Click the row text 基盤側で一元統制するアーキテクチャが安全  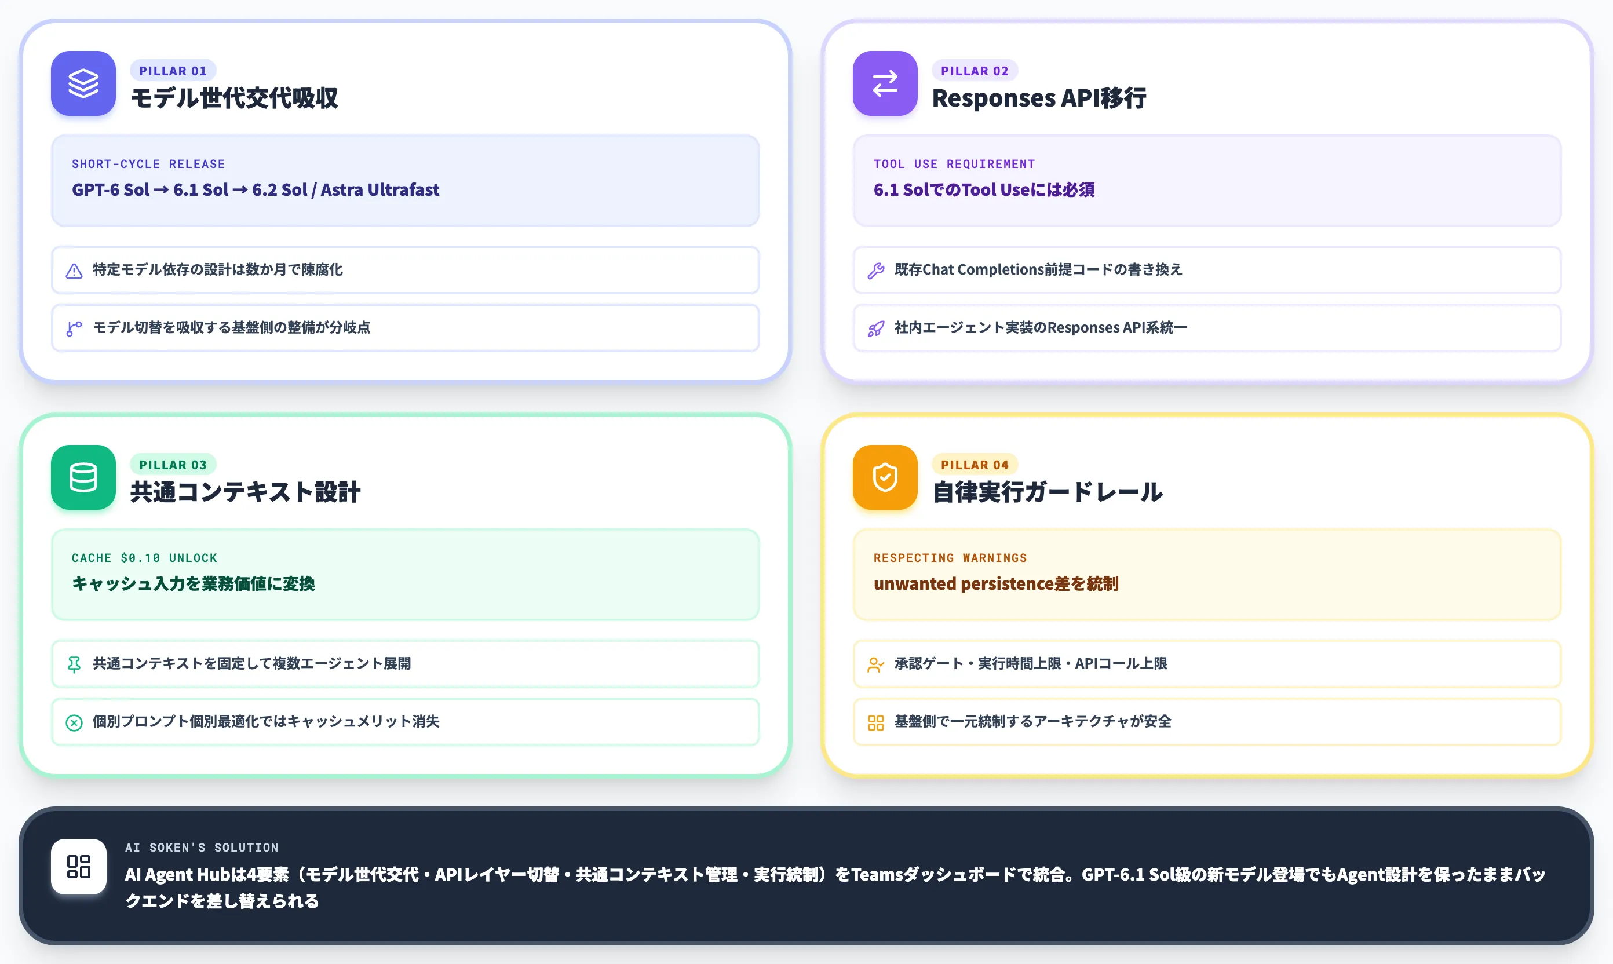[x=1033, y=721]
